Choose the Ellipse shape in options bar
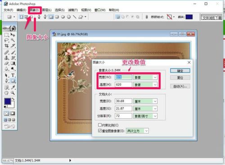Viewport: 225px width, 165px height. click(63, 17)
